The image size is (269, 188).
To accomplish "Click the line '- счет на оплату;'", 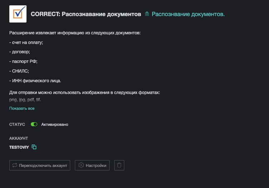I will [26, 43].
